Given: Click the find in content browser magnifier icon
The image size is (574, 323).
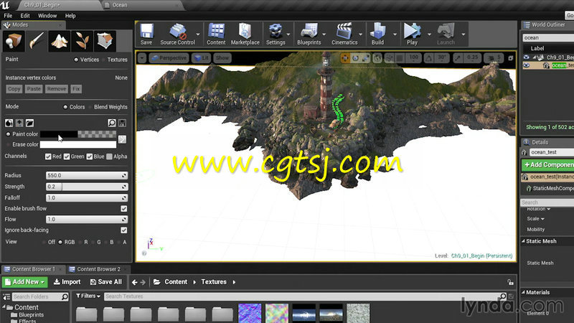Looking at the screenshot, I should coord(112,123).
